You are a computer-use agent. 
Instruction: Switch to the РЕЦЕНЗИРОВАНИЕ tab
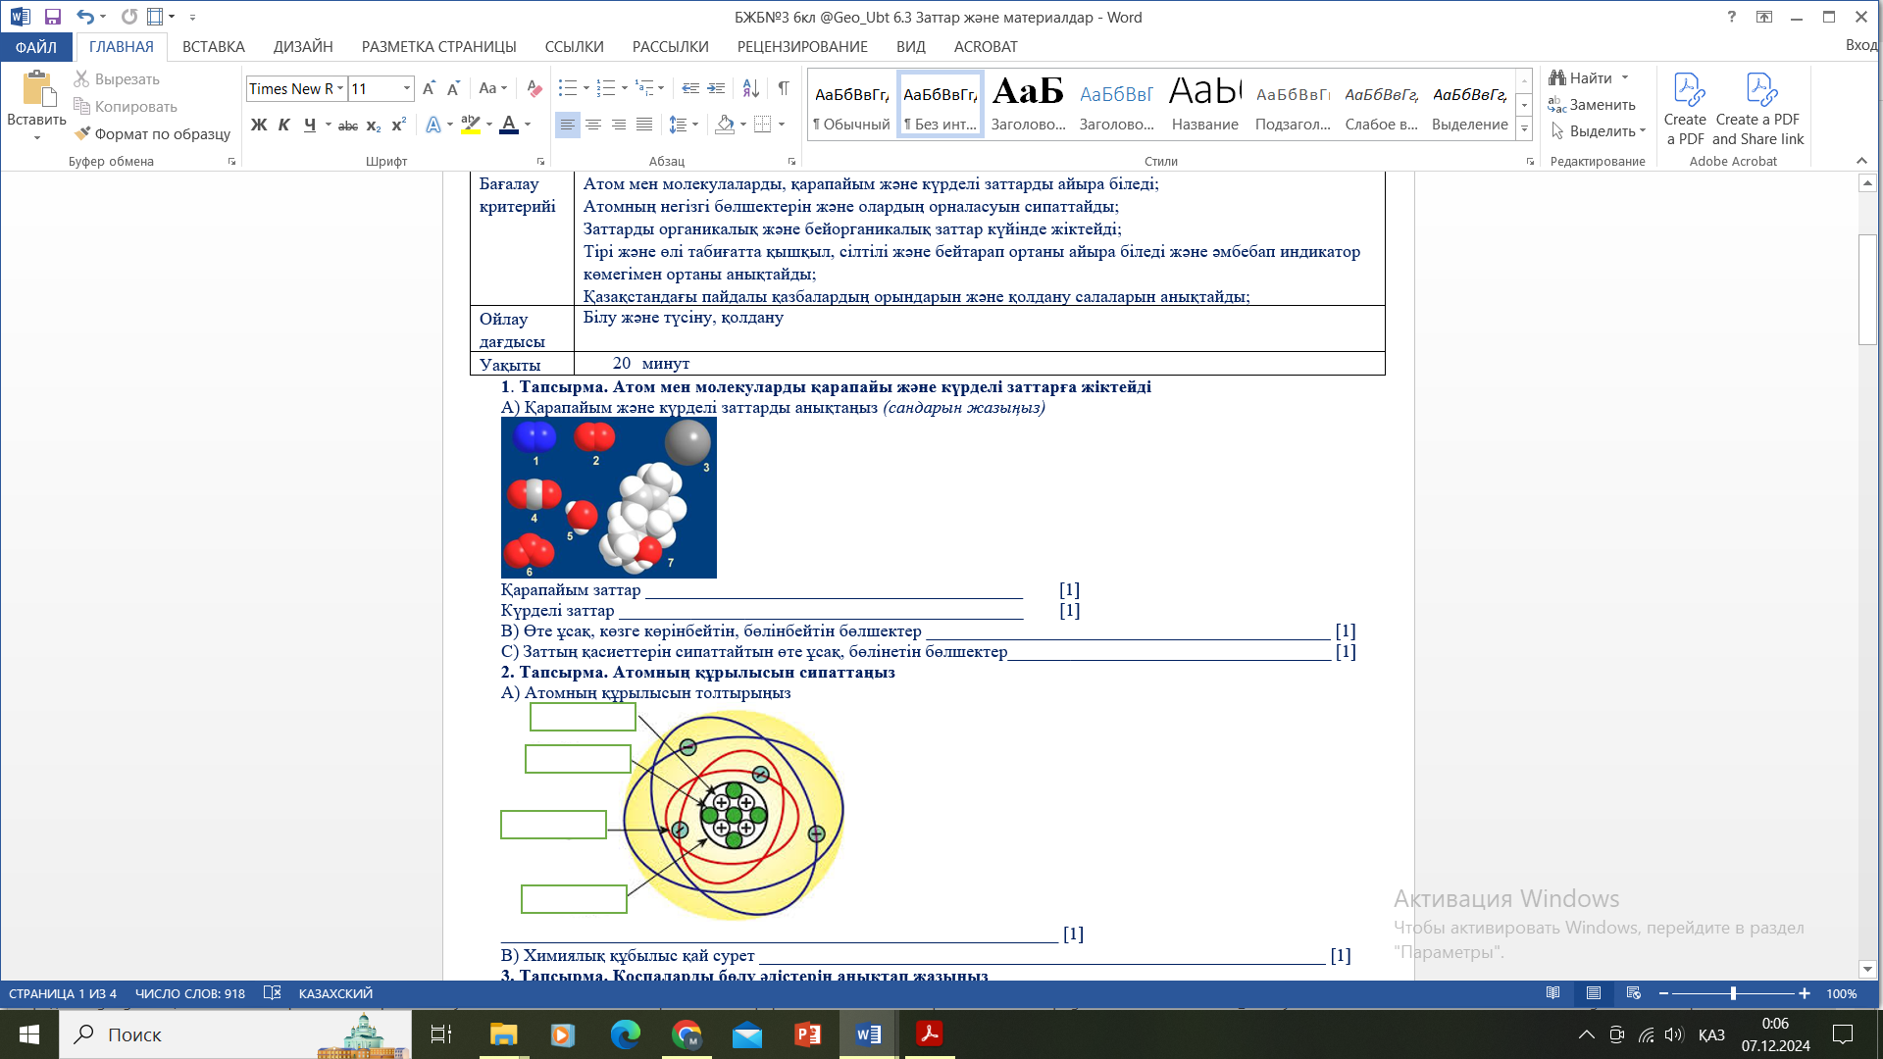pyautogui.click(x=801, y=46)
